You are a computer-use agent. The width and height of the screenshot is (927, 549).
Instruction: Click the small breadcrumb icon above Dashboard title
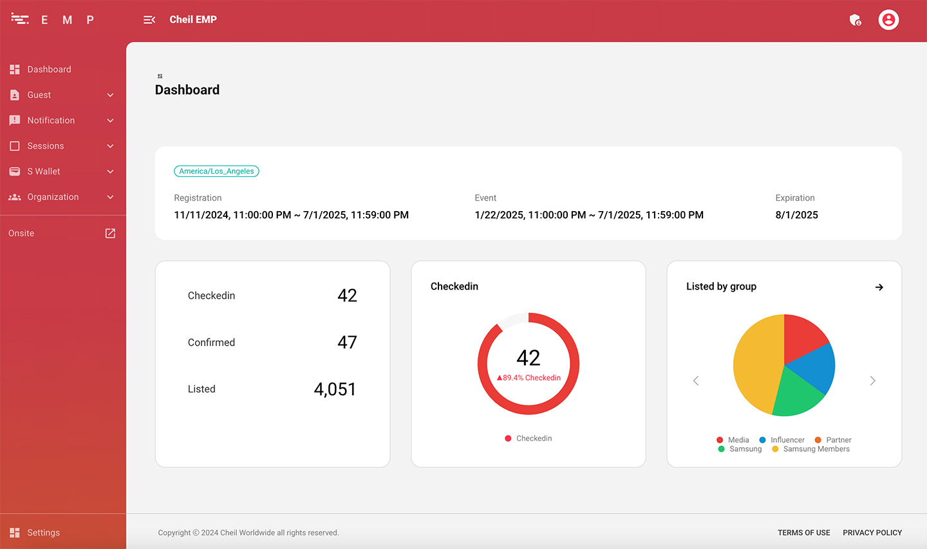(160, 76)
